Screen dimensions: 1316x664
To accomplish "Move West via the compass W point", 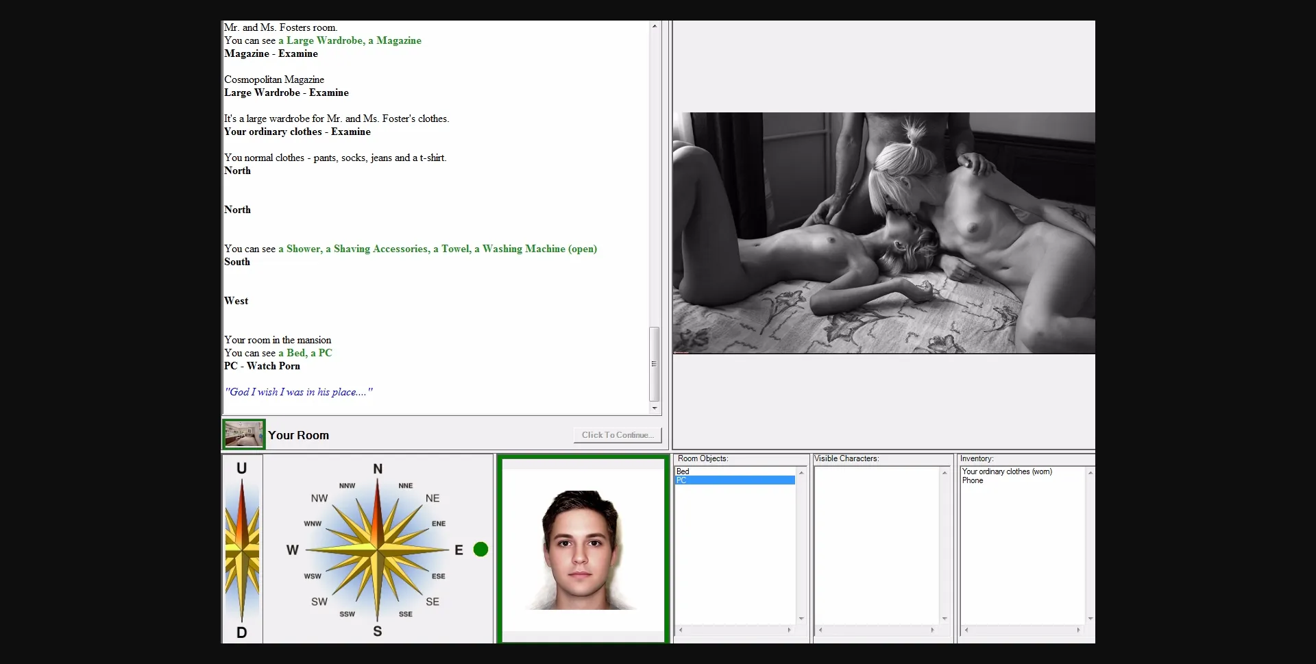I will pos(293,550).
